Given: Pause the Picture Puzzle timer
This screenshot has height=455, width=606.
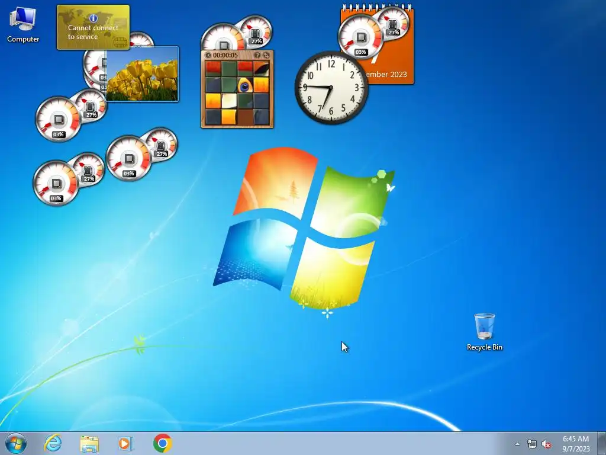Looking at the screenshot, I should click(x=209, y=55).
